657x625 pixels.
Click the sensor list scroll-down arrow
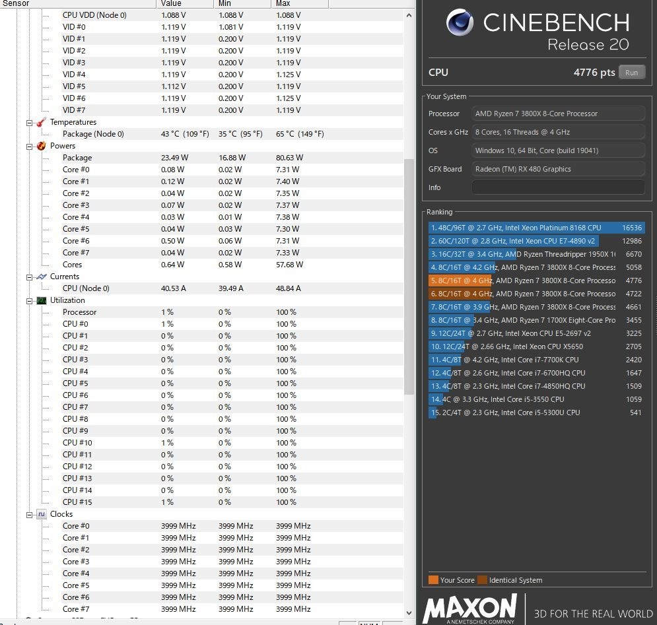[409, 613]
